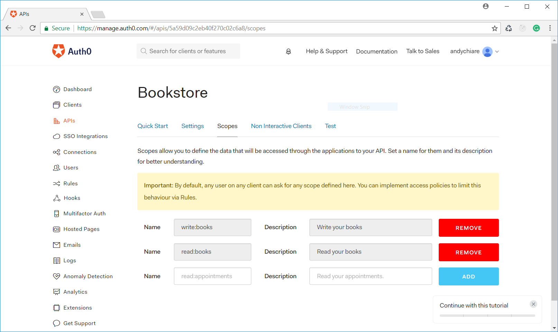This screenshot has height=332, width=558.
Task: Open the Hooks sidebar icon
Action: pos(56,198)
